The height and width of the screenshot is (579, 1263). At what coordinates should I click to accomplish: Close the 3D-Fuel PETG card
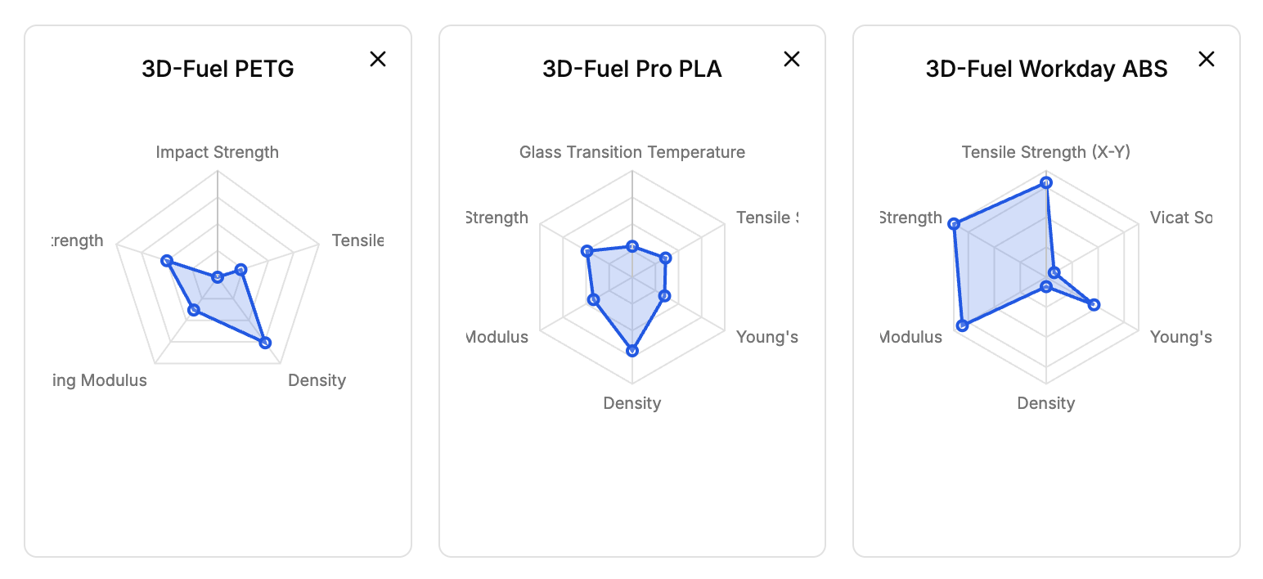tap(378, 59)
